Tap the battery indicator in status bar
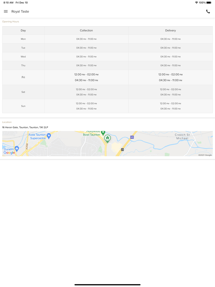Screen dimensions: 215x287 [x=209, y=2]
